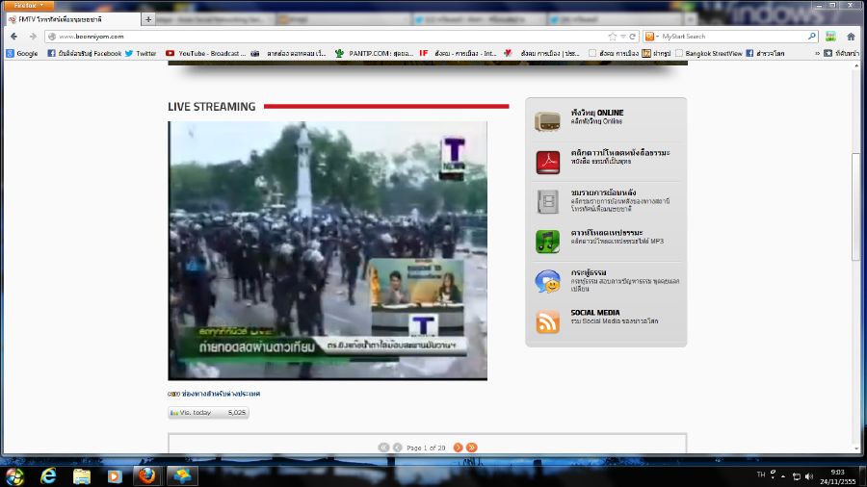Click the radio ONLINE icon

click(547, 121)
